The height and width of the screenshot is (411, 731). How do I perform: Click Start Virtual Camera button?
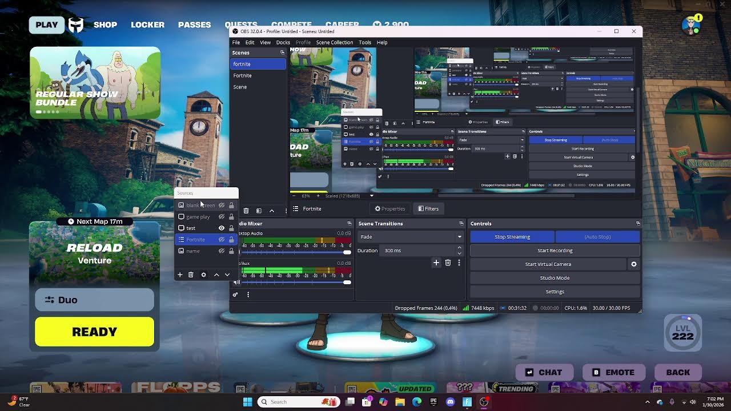coord(548,264)
